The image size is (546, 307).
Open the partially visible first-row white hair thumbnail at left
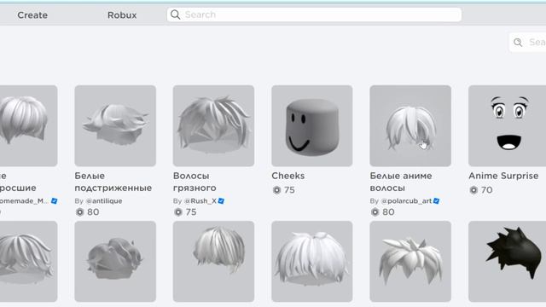(x=28, y=125)
